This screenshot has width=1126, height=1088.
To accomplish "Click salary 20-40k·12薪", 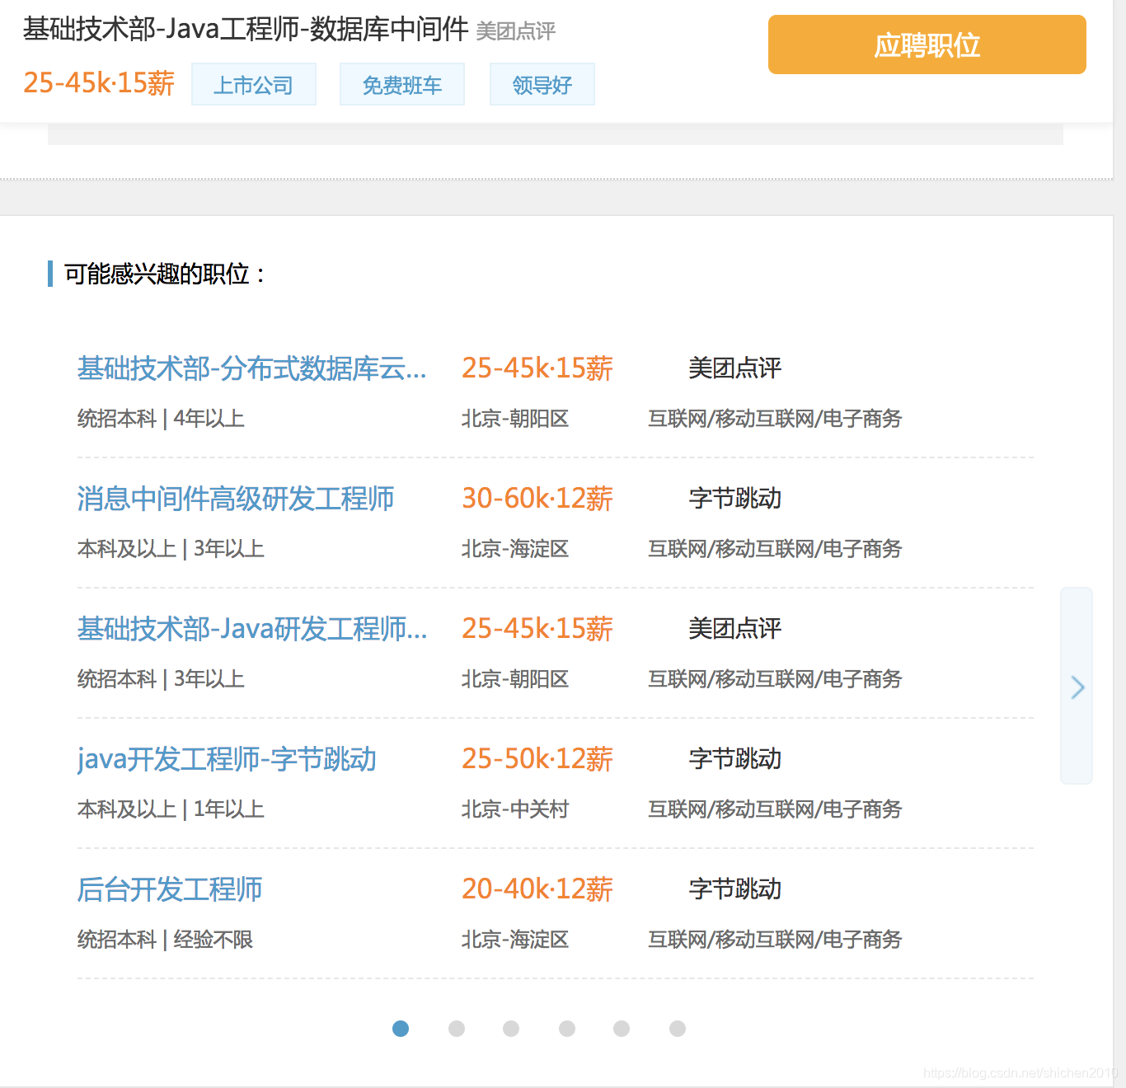I will click(537, 889).
